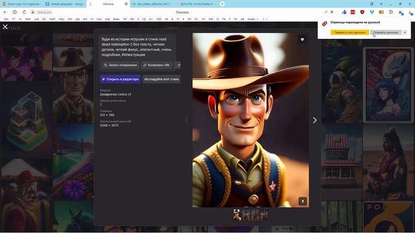Image resolution: width=415 pixels, height=233 pixels.
Task: Open the 'OK' bookmark
Action: pos(132,19)
